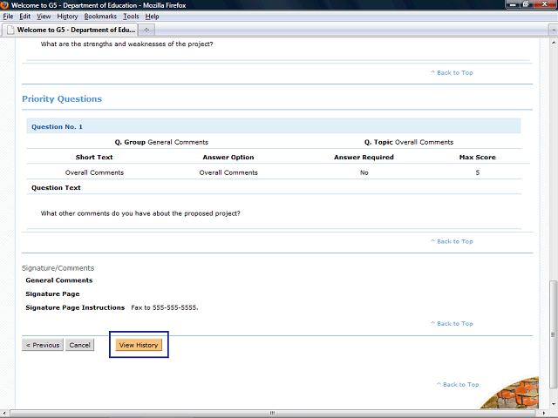Minimize the Firefox window

513,4
